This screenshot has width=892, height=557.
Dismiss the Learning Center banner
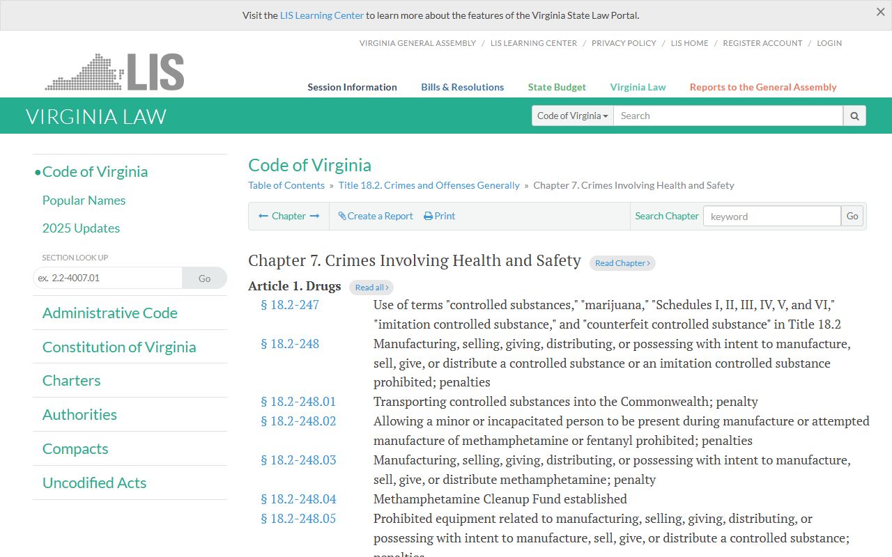coord(880,12)
